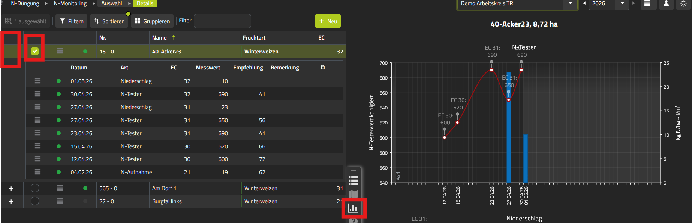The height and width of the screenshot is (223, 692).
Task: Expand the Am Dorf 1 row
Action: click(x=11, y=189)
